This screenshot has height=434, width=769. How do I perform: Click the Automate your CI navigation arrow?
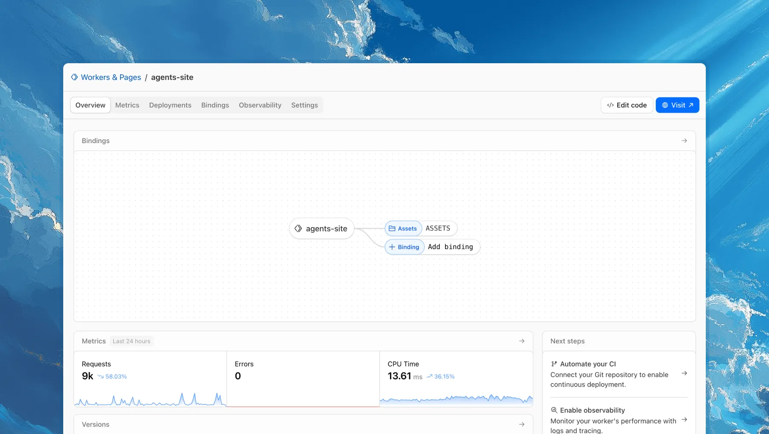[x=685, y=373]
